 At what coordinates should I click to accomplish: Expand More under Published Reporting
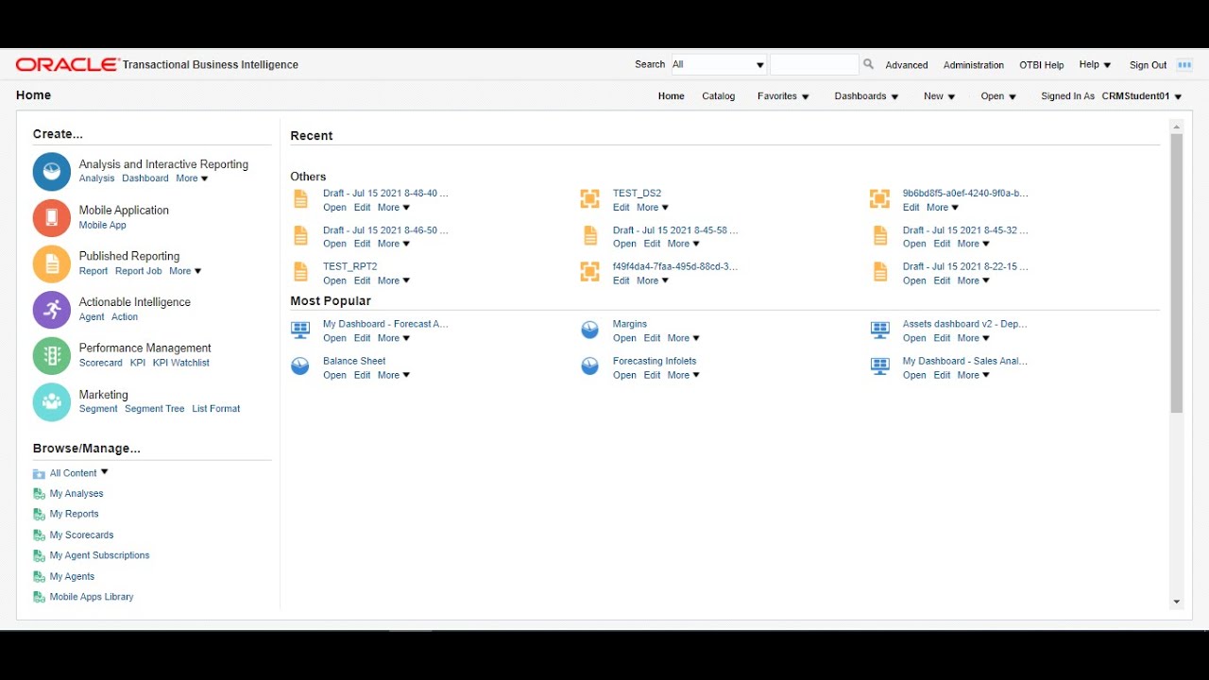pos(185,271)
